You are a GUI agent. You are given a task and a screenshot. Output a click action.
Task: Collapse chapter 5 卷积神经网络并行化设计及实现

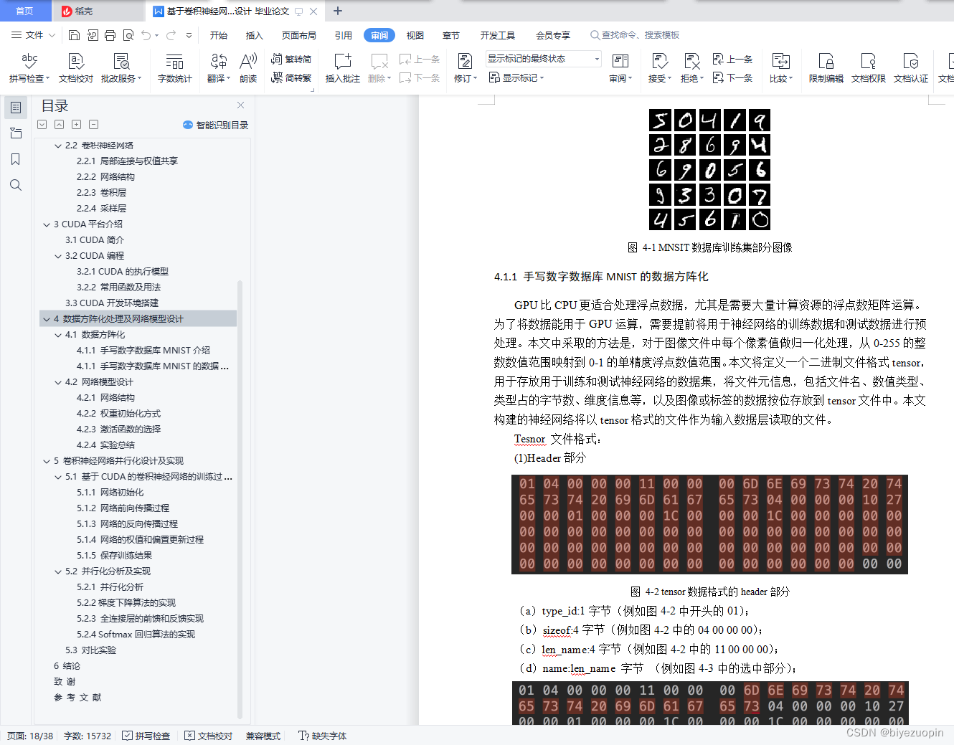pyautogui.click(x=47, y=461)
